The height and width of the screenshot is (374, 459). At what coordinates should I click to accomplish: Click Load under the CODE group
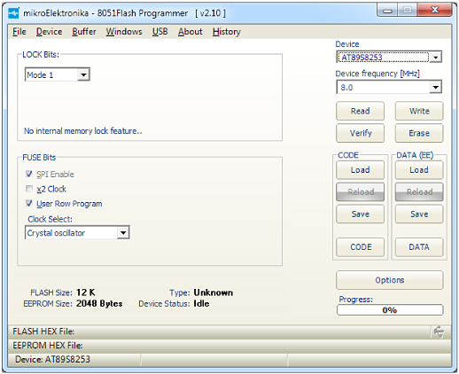(x=360, y=170)
